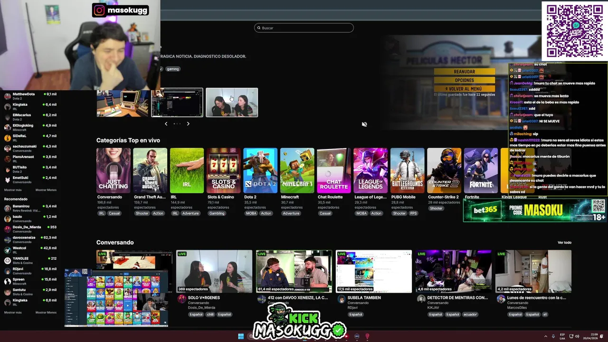Open the ElMacarius channel in the sidebar
This screenshot has width=608, height=342.
coord(30,117)
